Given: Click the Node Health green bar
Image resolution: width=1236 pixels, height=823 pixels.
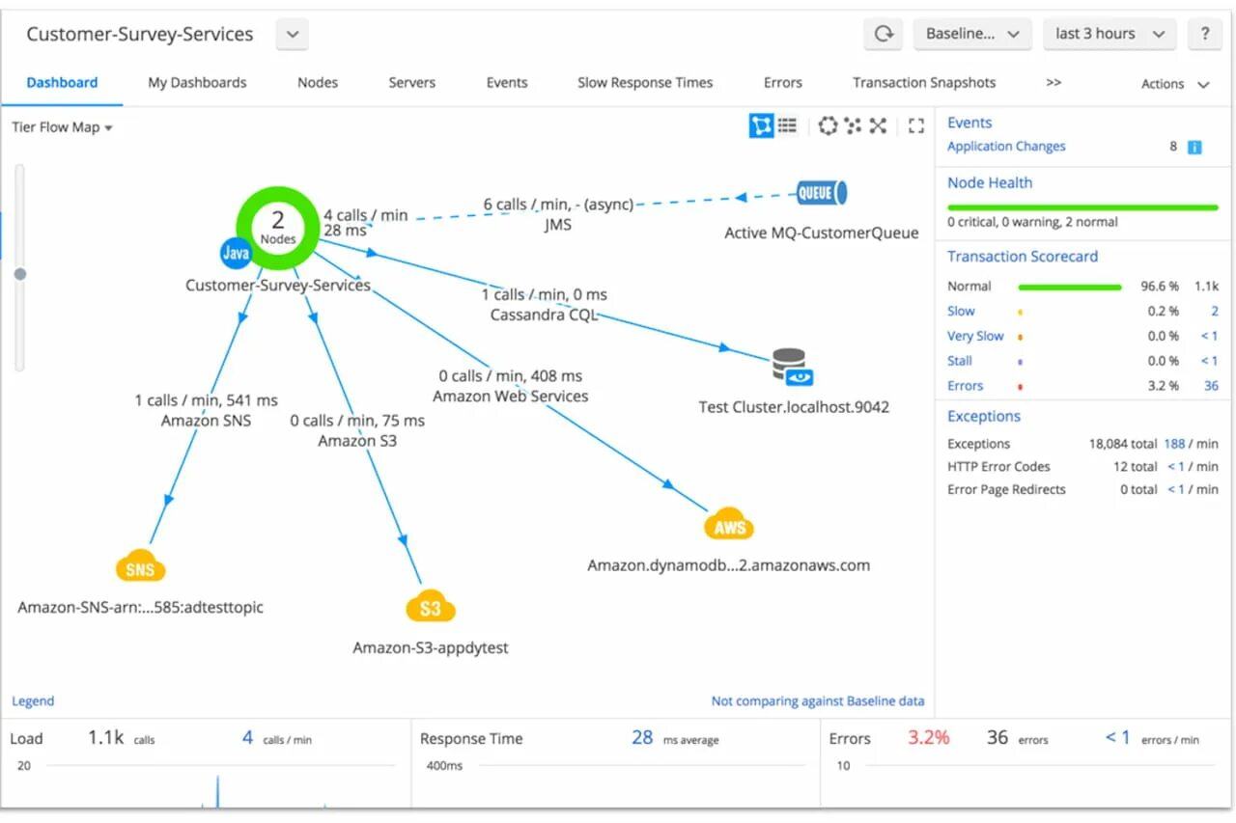Looking at the screenshot, I should tap(1082, 207).
